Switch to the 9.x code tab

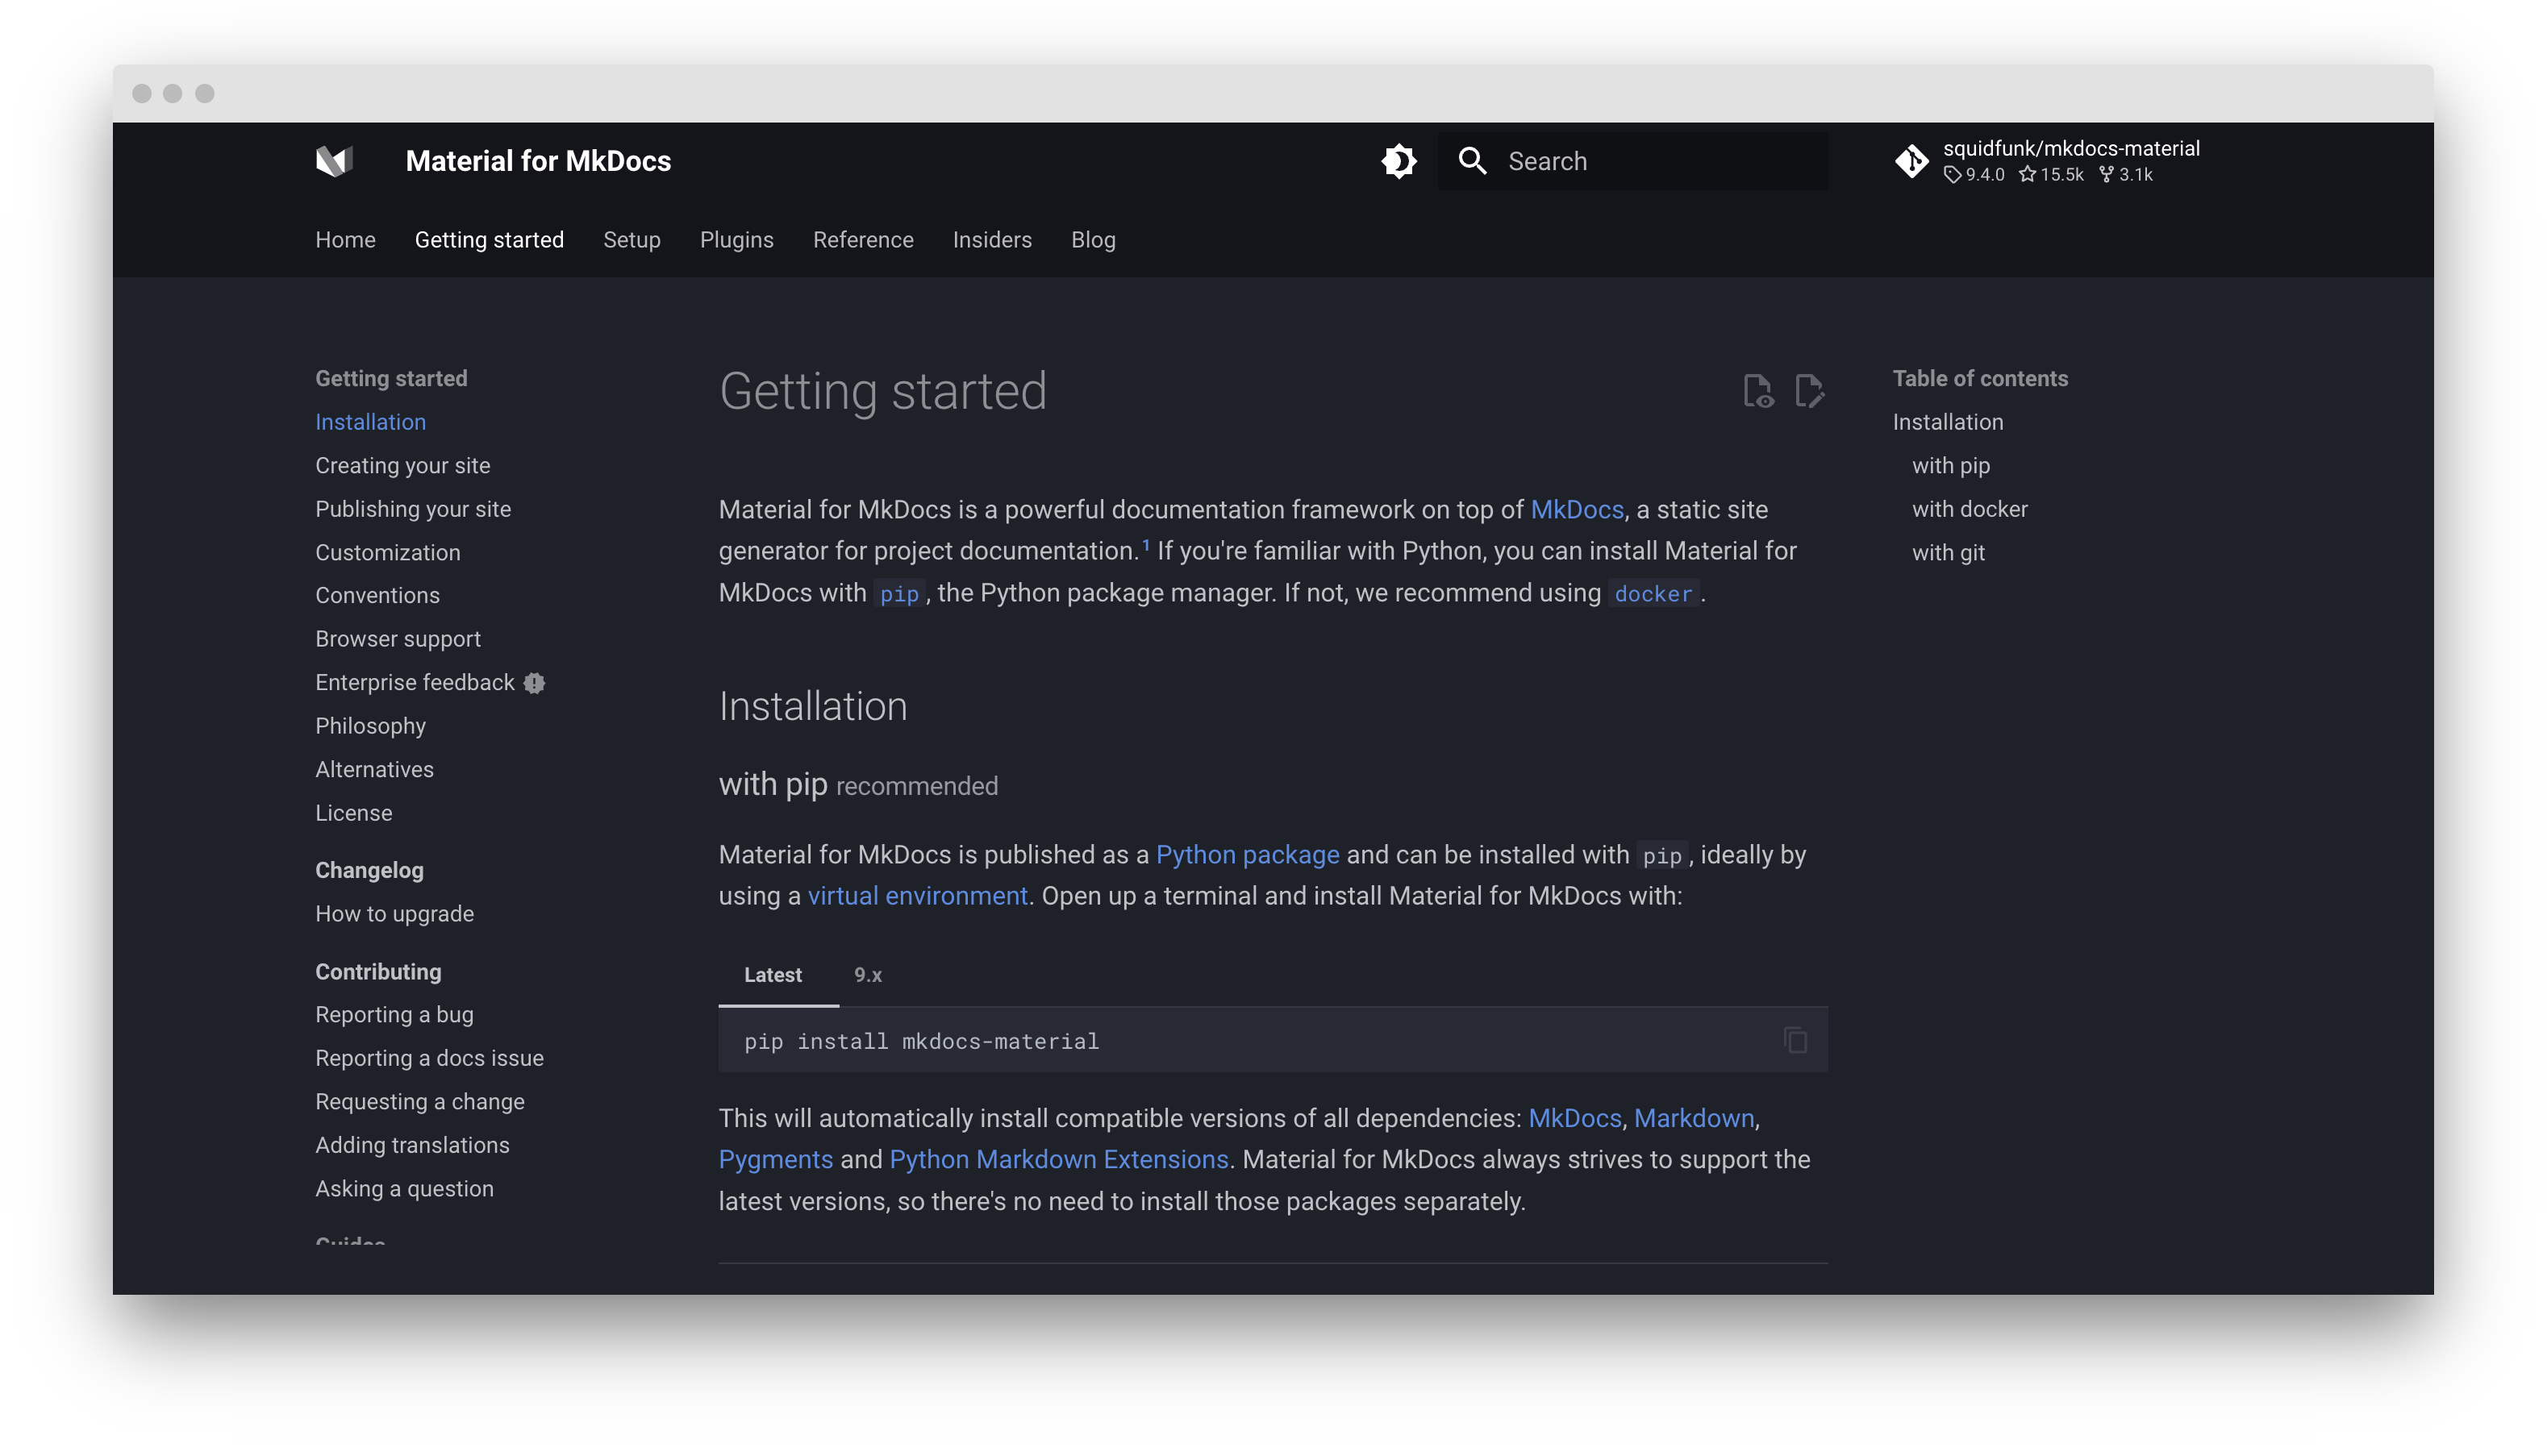tap(867, 975)
